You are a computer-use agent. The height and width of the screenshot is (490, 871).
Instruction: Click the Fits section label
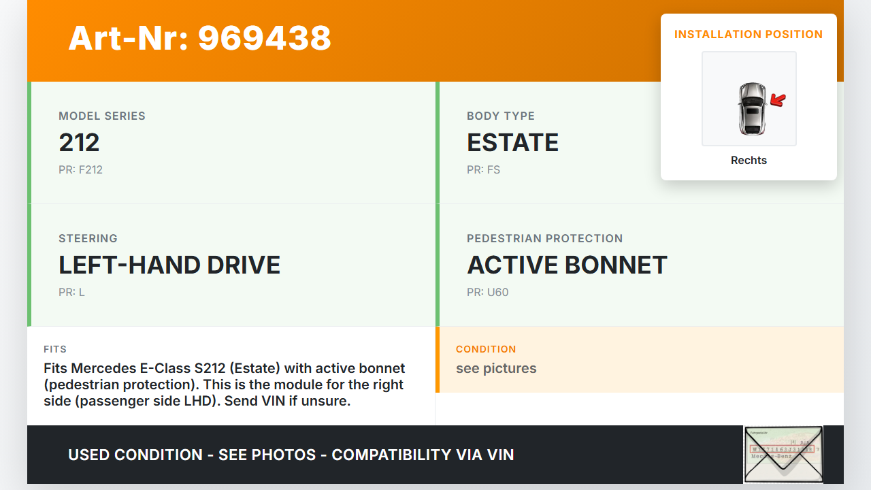click(55, 349)
